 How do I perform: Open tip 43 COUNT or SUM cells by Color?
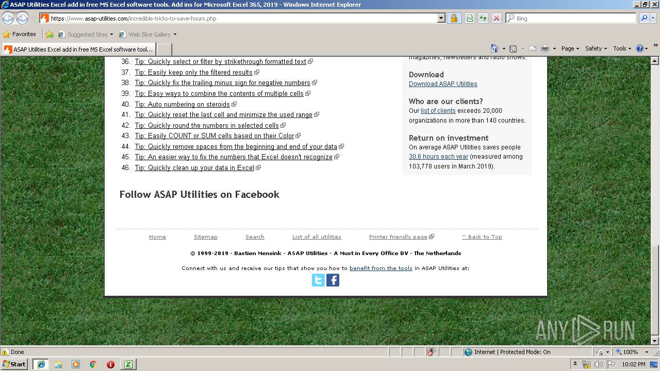point(214,136)
